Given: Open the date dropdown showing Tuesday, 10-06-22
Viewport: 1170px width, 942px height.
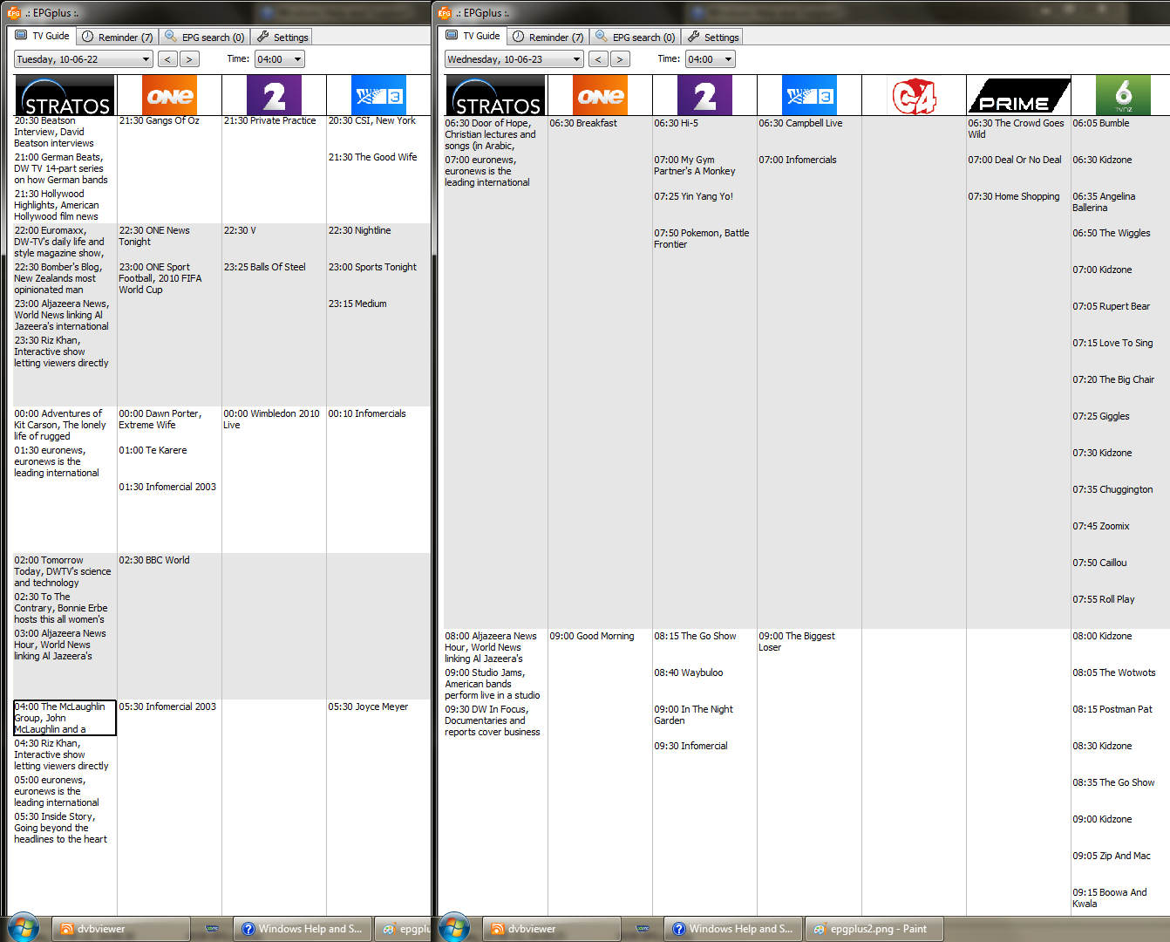Looking at the screenshot, I should 84,59.
